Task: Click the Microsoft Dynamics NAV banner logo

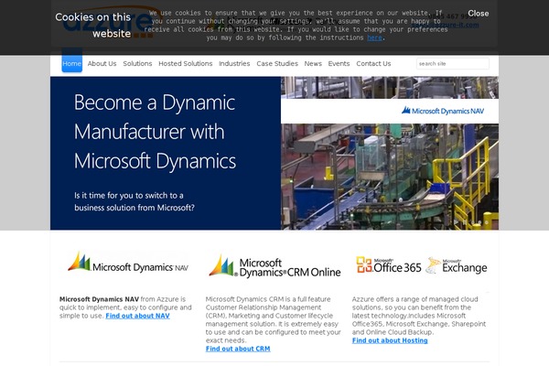Action: (443, 111)
